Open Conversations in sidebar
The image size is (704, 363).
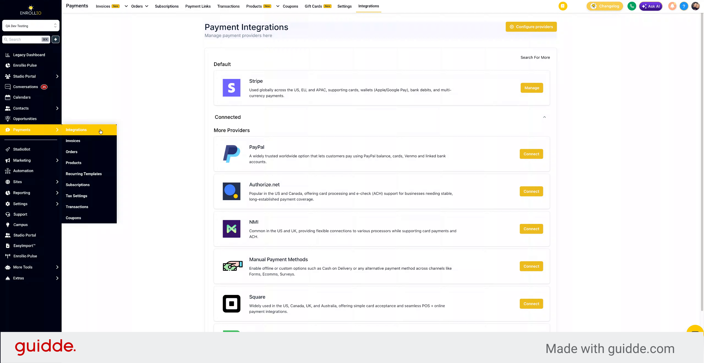coord(26,87)
